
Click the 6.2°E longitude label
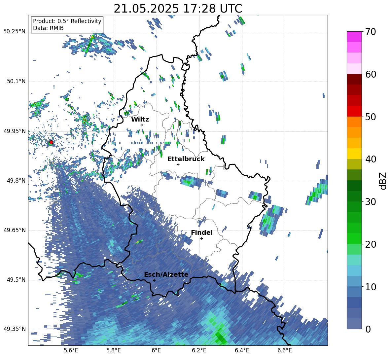tap(199, 350)
